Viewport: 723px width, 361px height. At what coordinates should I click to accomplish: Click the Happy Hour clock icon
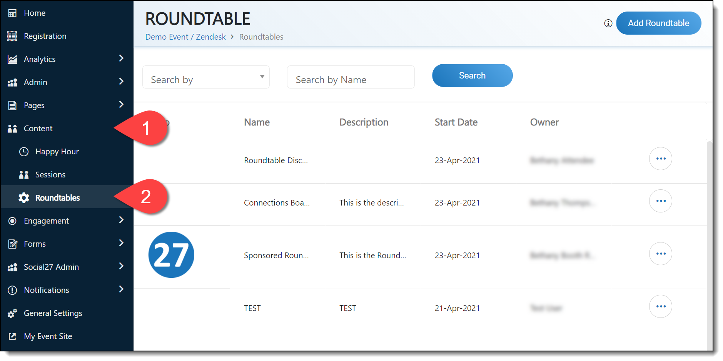coord(24,152)
